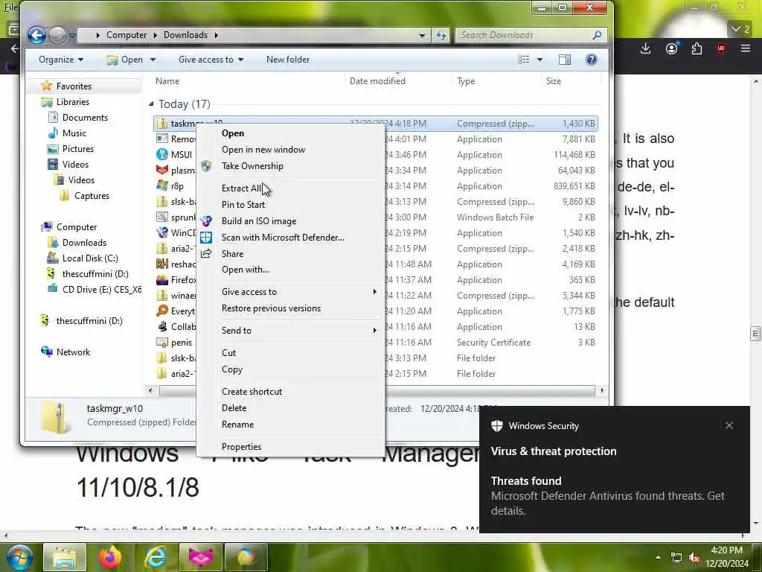762x572 pixels.
Task: Select Delete in context menu
Action: pyautogui.click(x=290, y=407)
